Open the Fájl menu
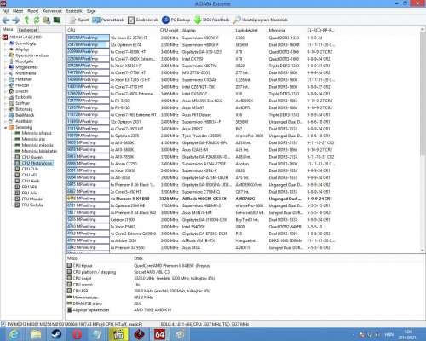426x341 pixels. point(5,11)
